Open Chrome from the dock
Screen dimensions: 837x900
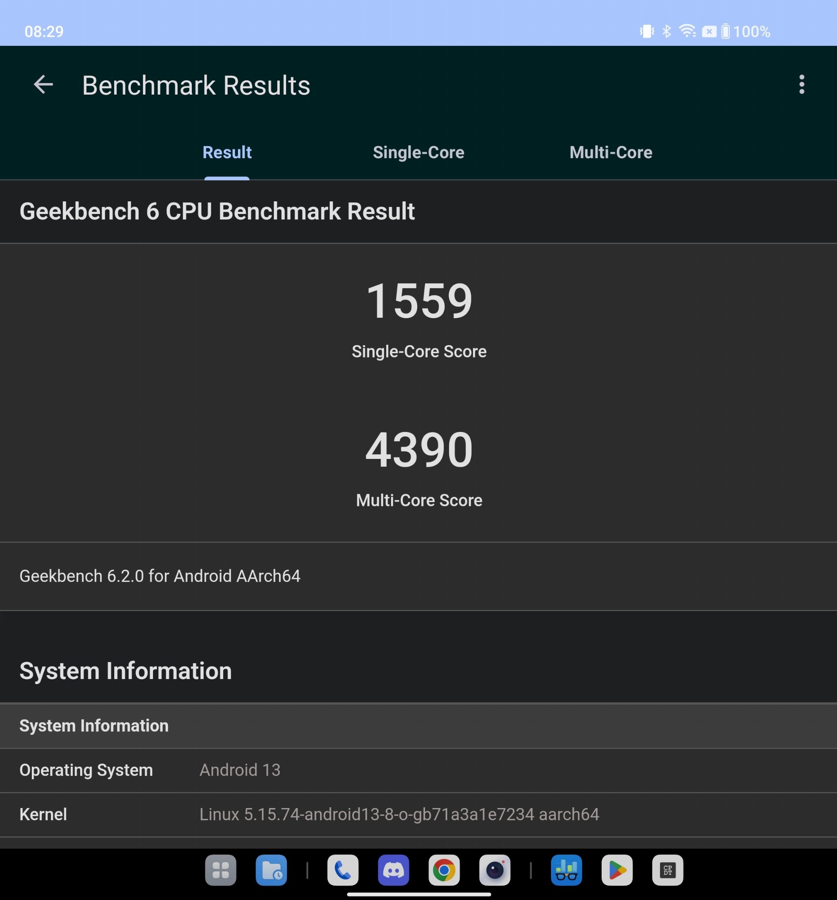(444, 870)
